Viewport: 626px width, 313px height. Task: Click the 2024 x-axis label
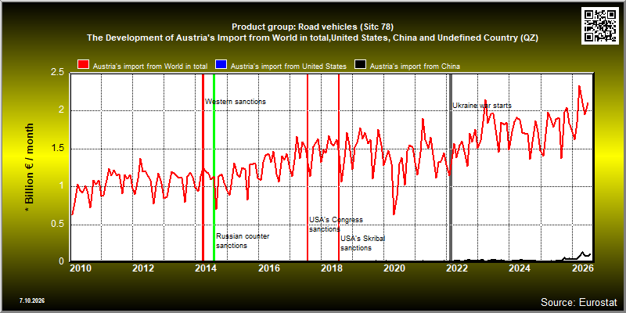tap(519, 268)
